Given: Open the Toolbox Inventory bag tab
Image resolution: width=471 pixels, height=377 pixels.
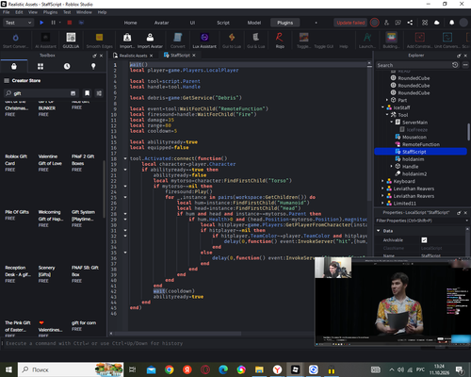Looking at the screenshot, I should 14,66.
